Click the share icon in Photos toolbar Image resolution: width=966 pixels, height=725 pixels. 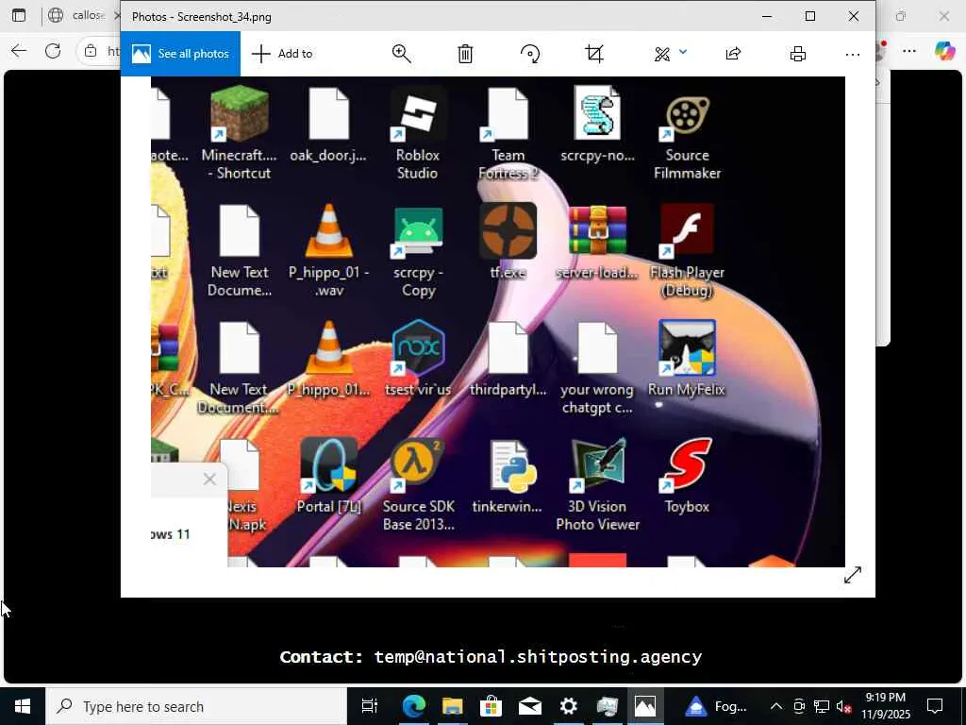coord(733,54)
